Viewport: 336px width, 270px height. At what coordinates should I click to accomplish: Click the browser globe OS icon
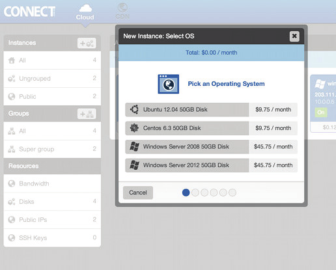[169, 84]
